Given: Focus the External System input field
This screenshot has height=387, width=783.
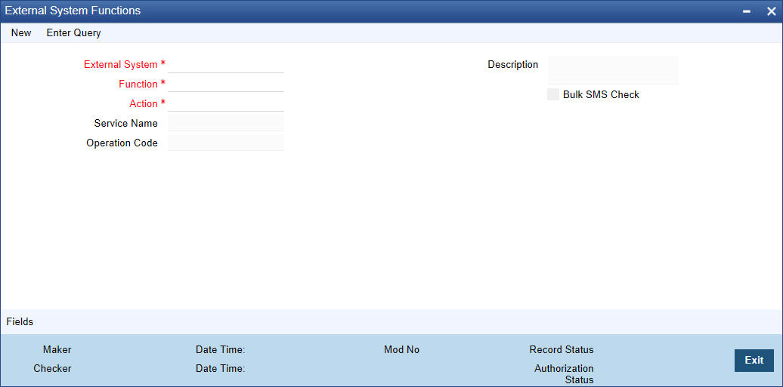Looking at the screenshot, I should (x=226, y=64).
